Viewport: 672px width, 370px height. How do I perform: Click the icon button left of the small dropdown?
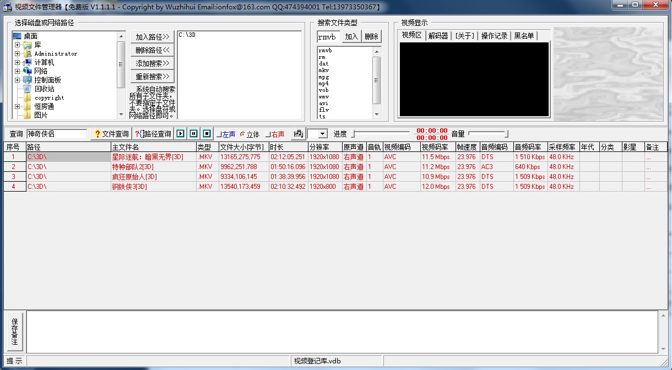[x=298, y=134]
